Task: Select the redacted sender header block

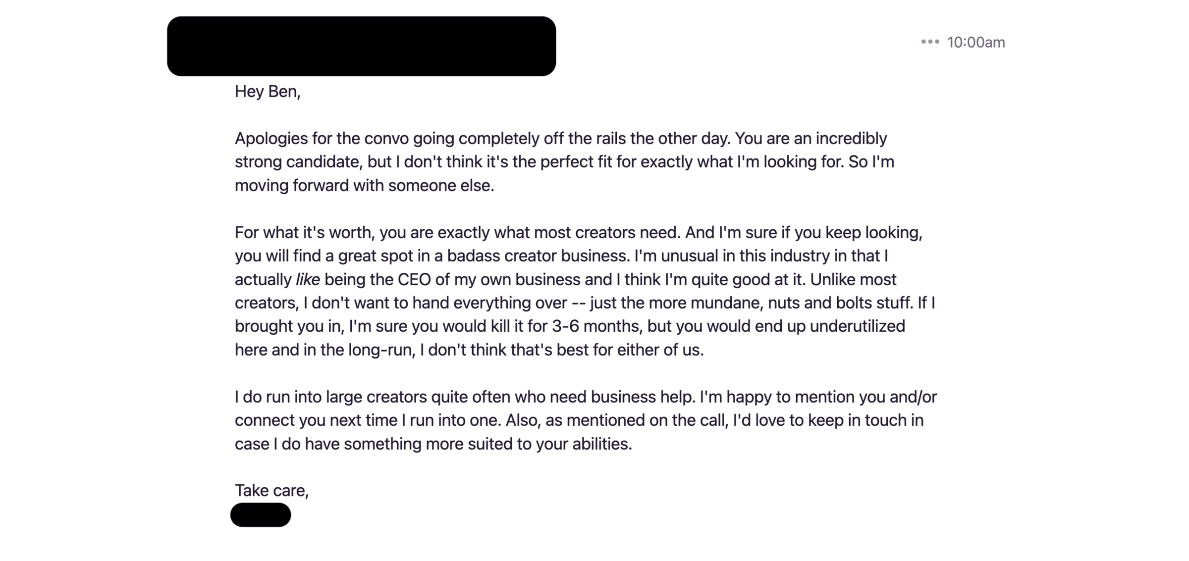Action: 361,46
